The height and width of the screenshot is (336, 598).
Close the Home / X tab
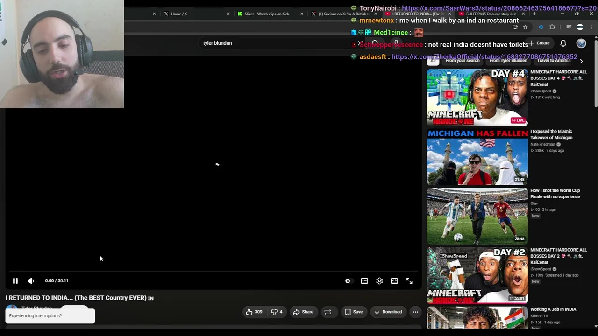pyautogui.click(x=228, y=14)
